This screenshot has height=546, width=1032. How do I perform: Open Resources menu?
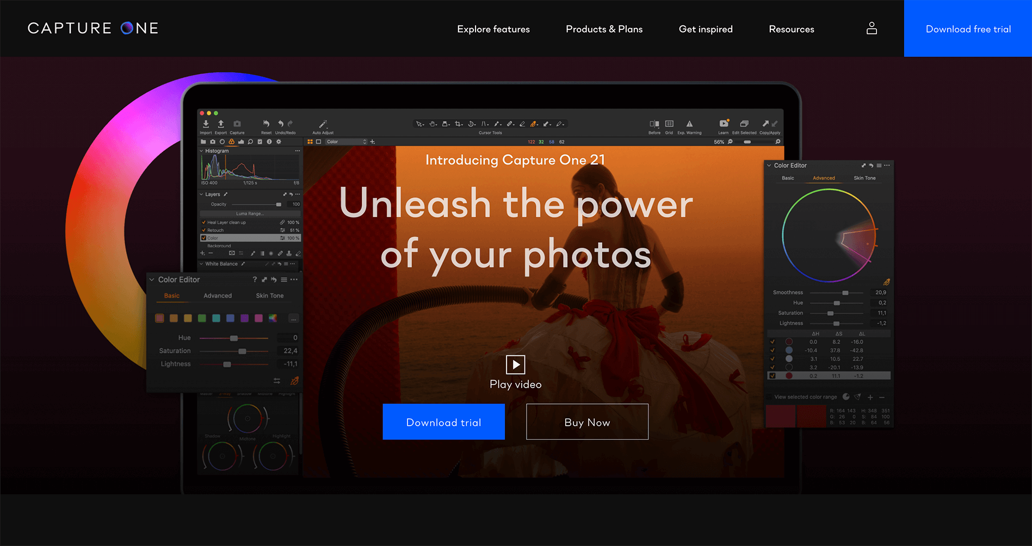point(792,29)
